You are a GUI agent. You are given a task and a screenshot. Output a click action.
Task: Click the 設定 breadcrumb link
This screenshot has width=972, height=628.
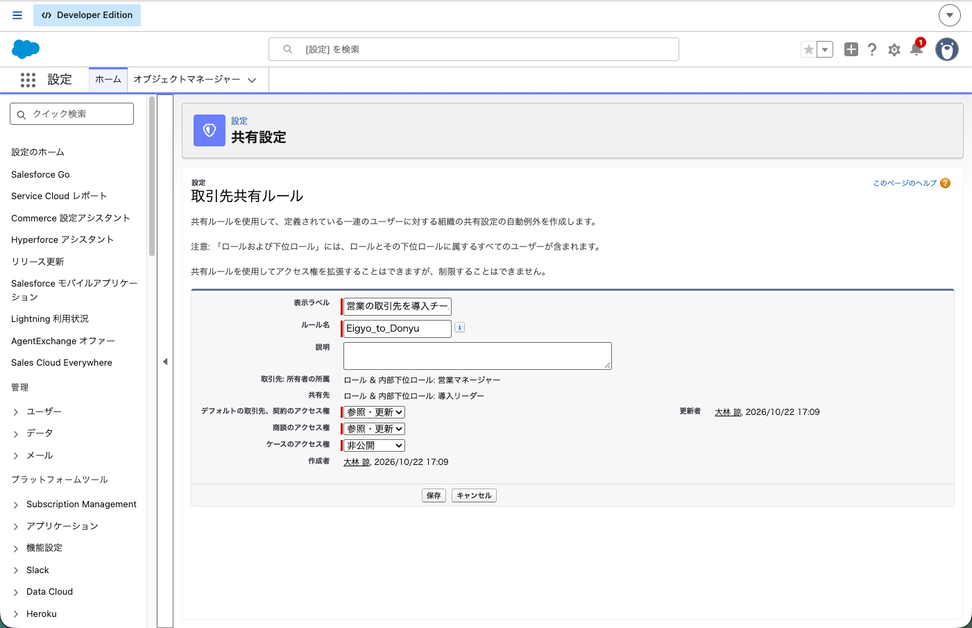coord(239,121)
